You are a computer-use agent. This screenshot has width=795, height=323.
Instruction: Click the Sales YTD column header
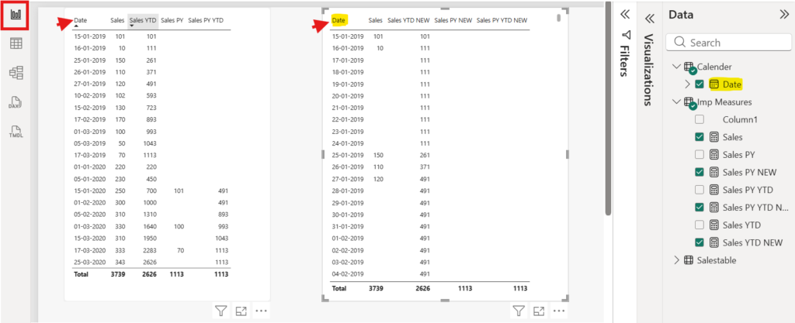pos(143,20)
